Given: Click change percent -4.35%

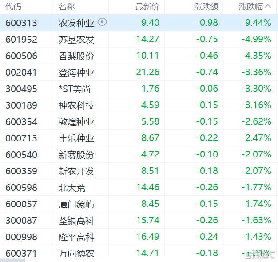Looking at the screenshot, I should pos(257,56).
